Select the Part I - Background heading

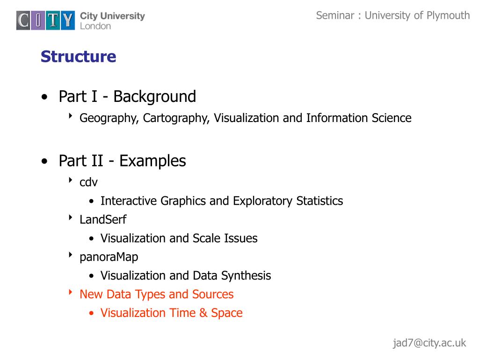pos(127,97)
